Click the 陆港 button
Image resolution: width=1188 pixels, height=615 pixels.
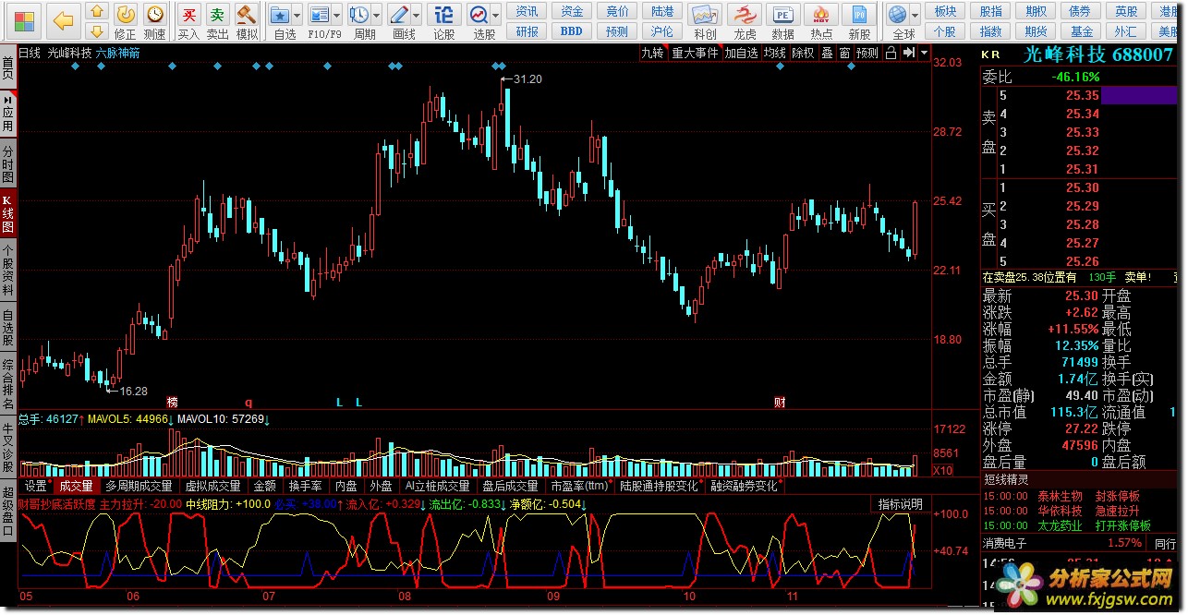(662, 11)
